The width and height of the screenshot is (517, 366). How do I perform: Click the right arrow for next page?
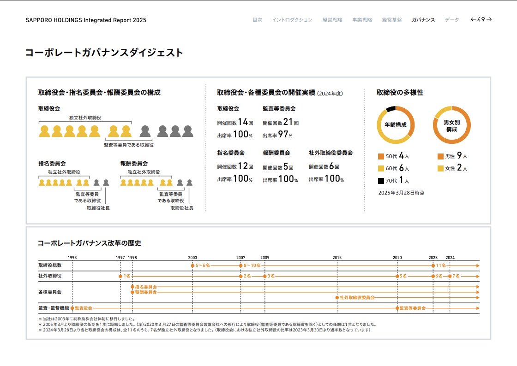click(x=489, y=20)
